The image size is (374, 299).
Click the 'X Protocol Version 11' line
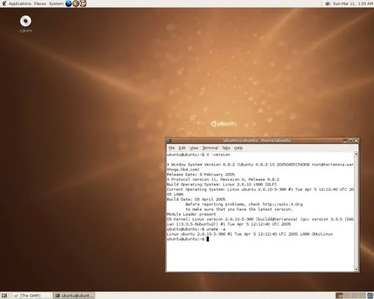coord(223,180)
